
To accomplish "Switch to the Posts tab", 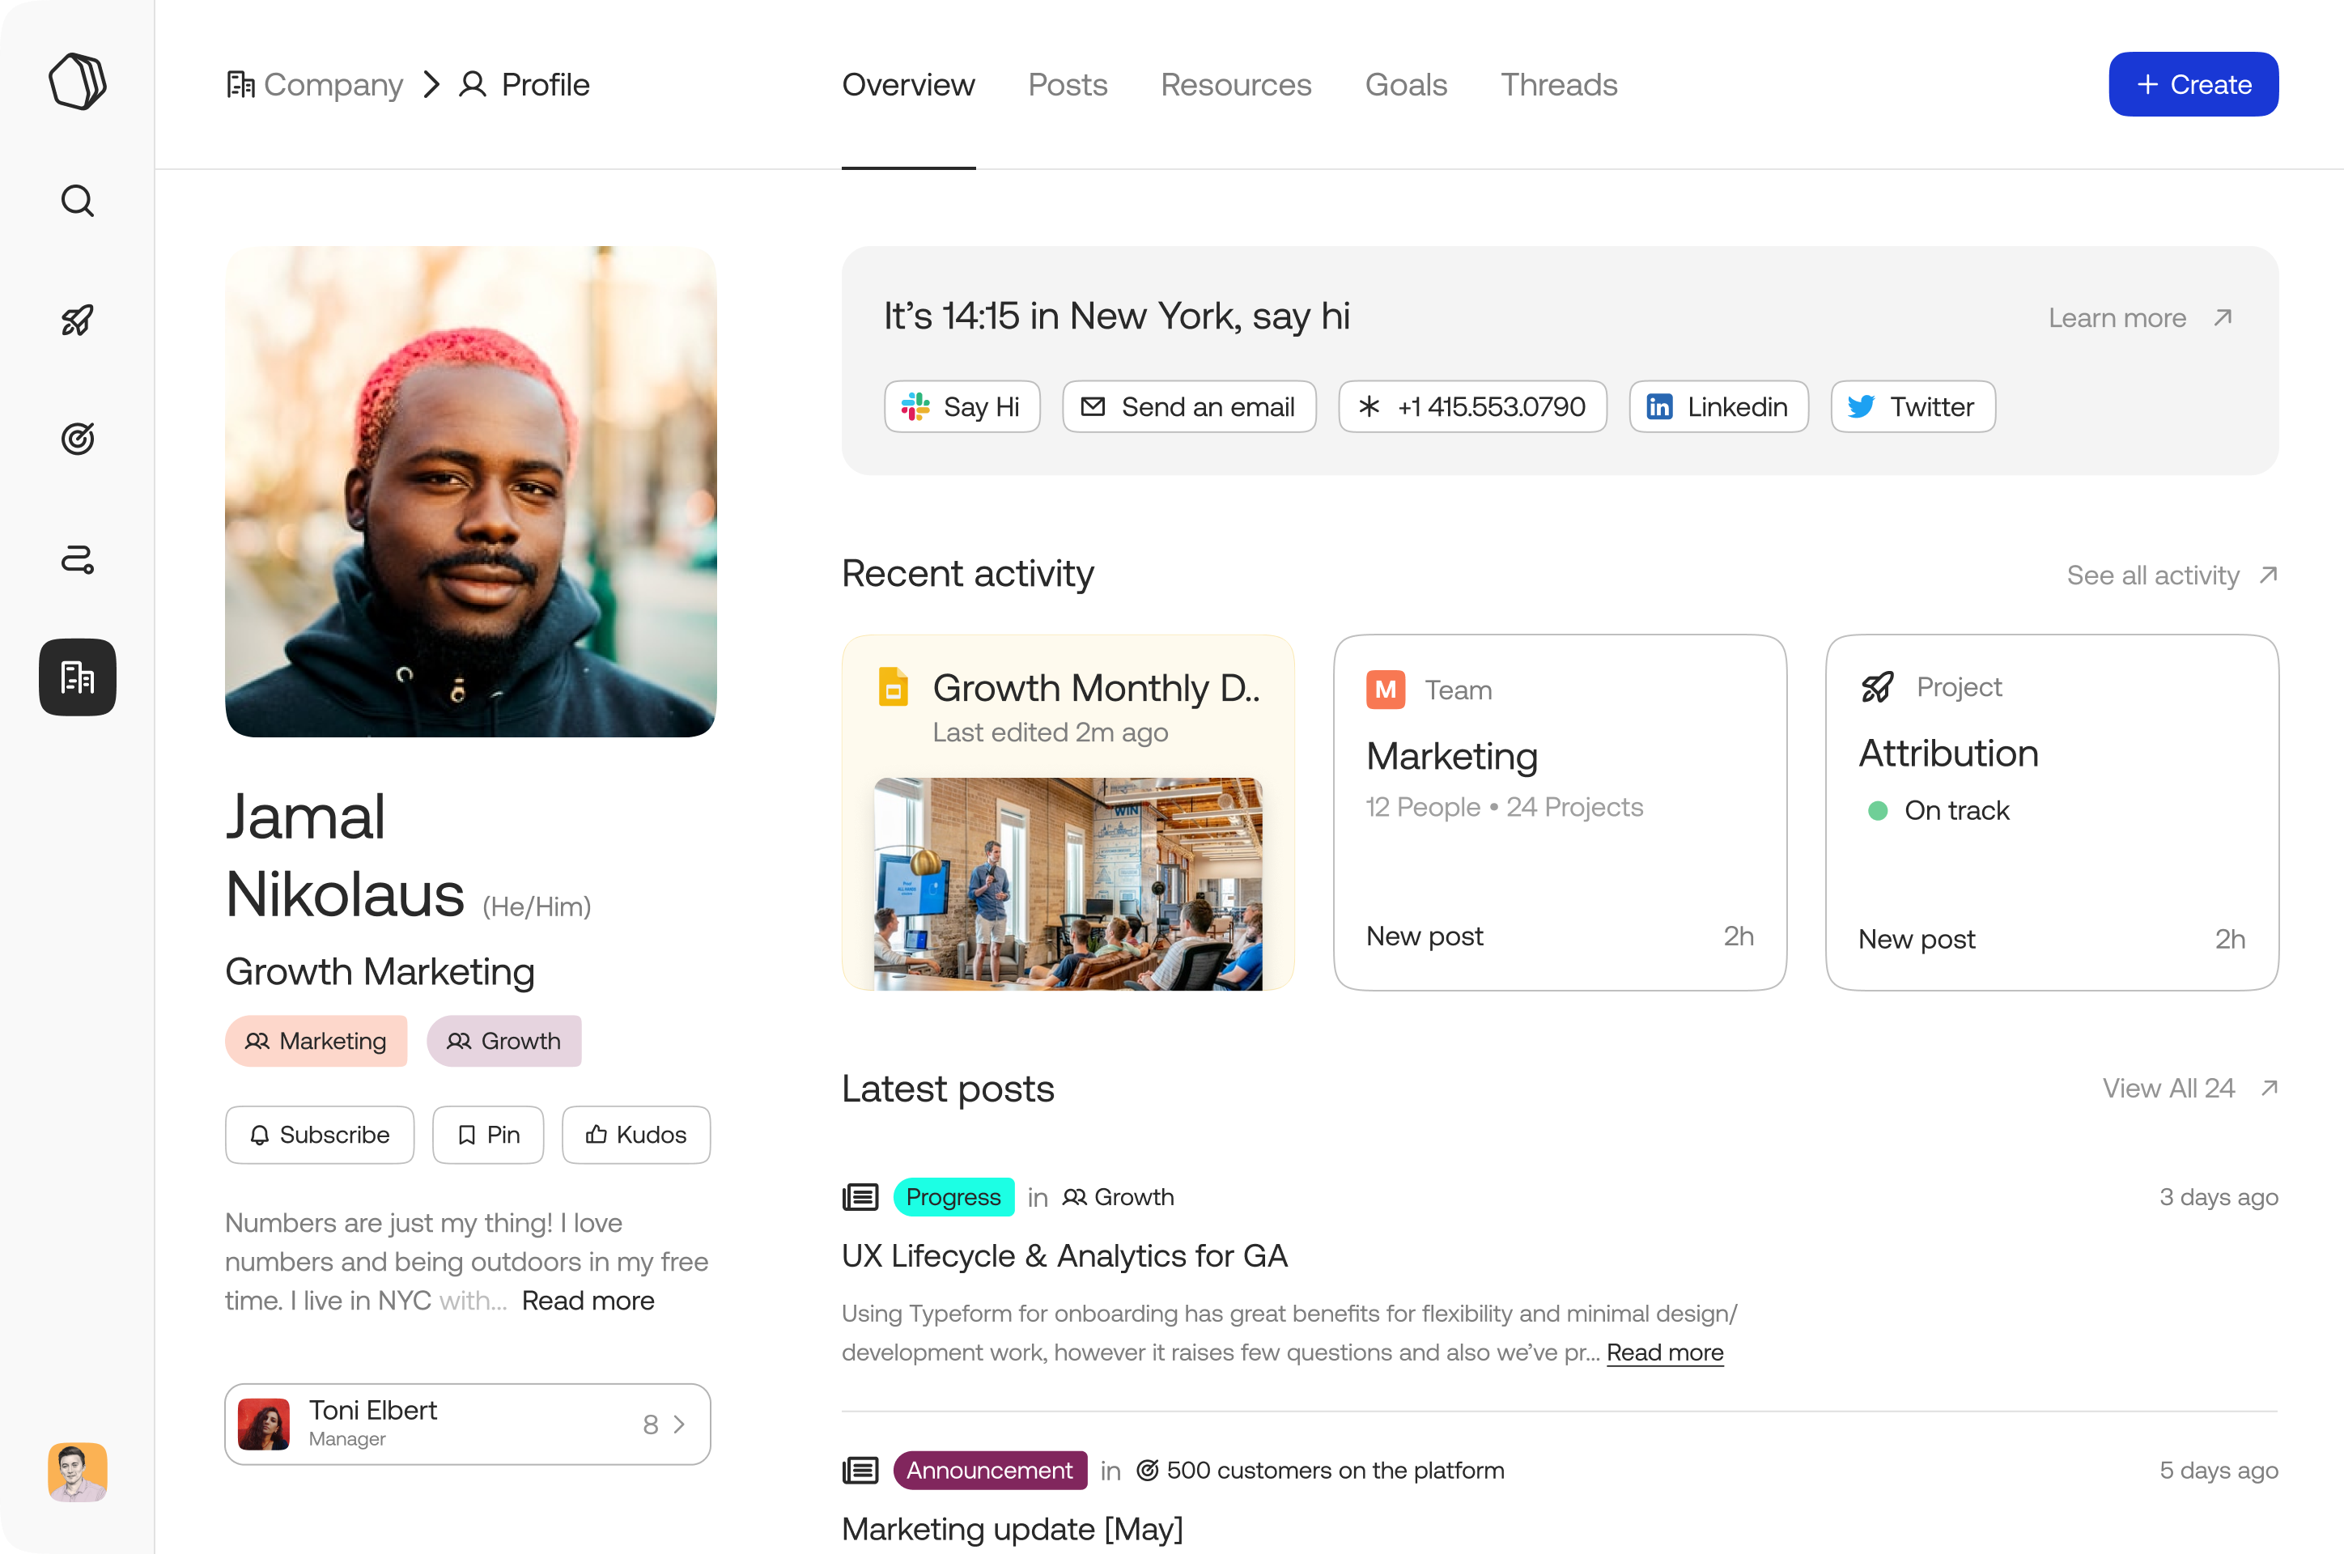I will [x=1066, y=82].
